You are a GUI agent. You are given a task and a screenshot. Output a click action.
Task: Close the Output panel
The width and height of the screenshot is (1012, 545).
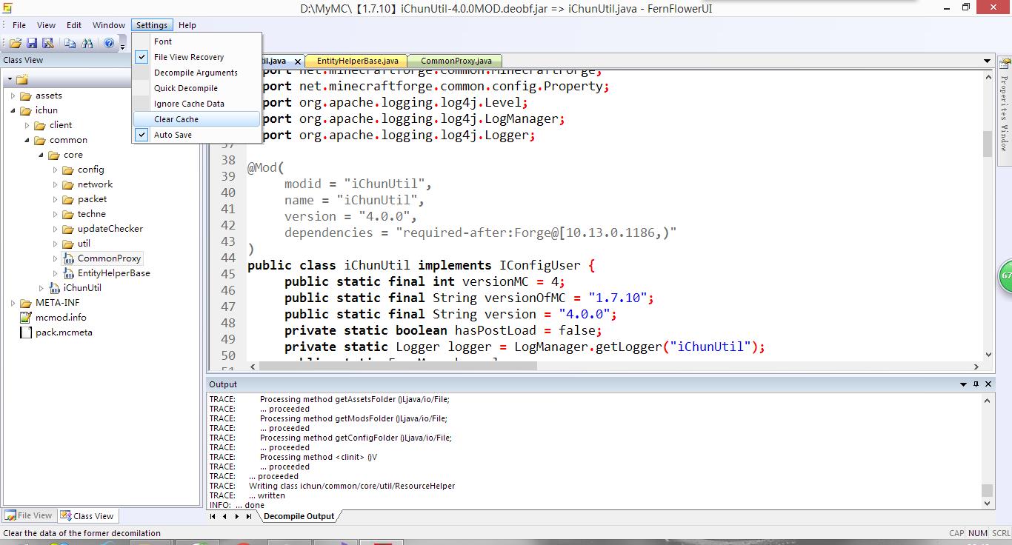click(x=988, y=384)
